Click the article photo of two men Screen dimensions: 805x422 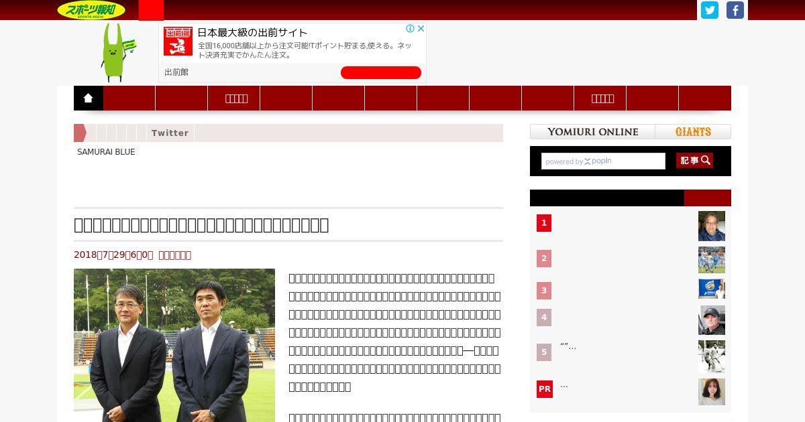[174, 345]
